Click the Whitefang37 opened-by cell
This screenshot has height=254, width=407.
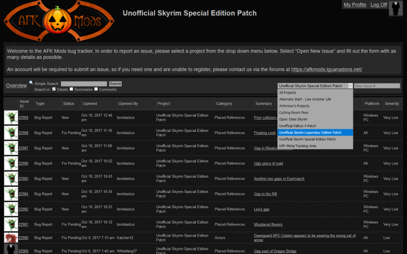pos(127,251)
